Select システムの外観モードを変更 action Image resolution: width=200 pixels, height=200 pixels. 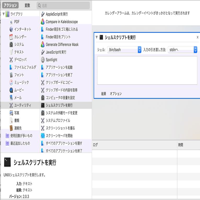(x=66, y=113)
